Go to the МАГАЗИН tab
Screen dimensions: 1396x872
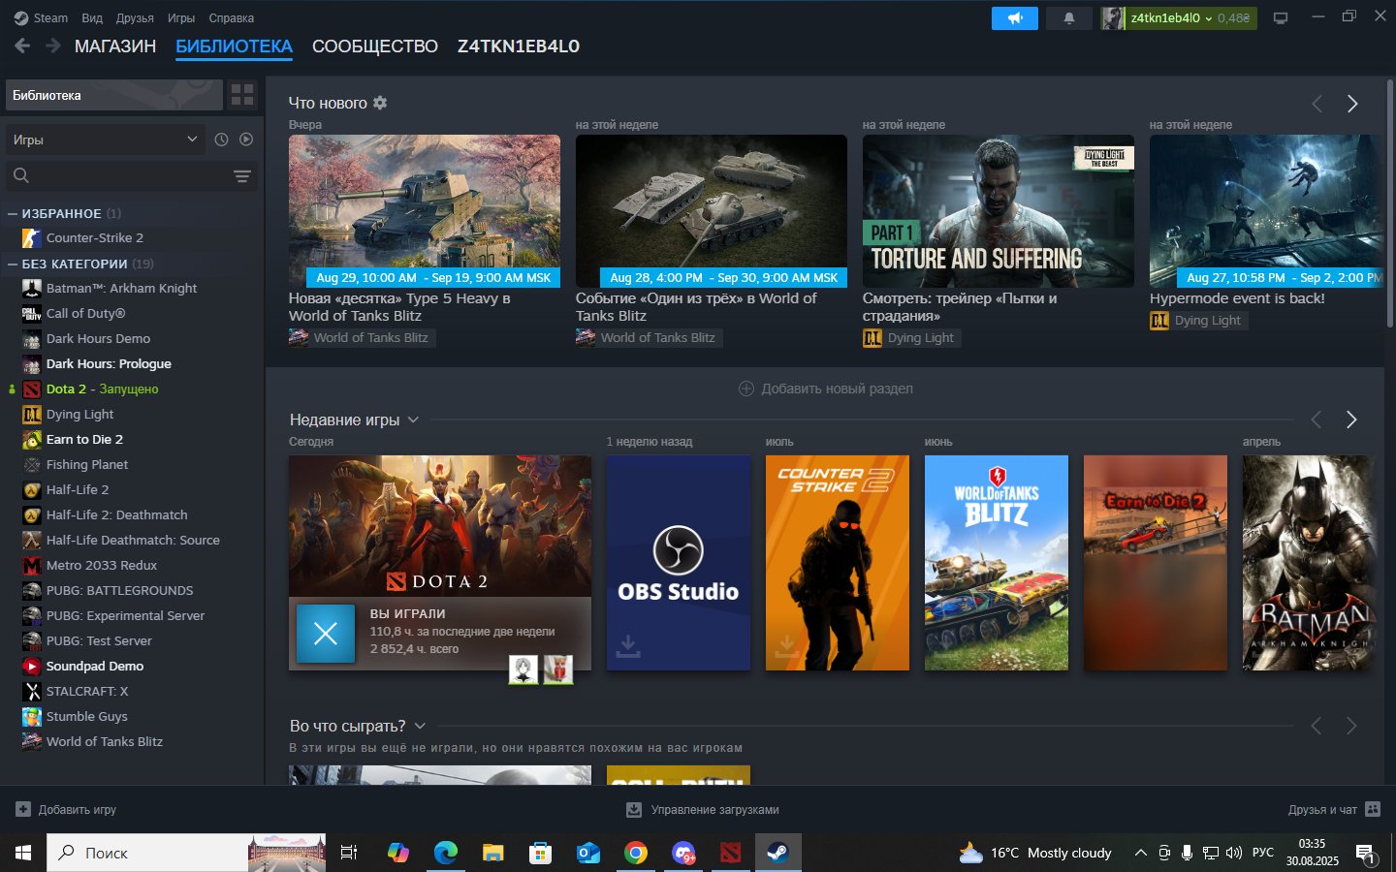(114, 47)
